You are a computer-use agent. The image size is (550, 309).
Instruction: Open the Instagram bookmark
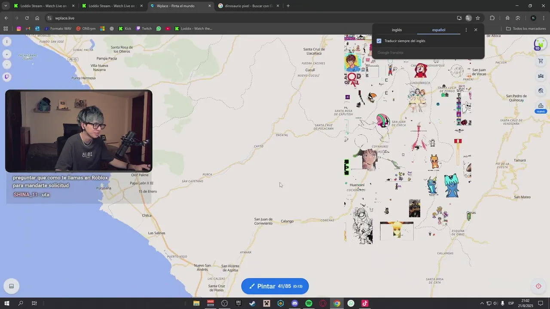click(19, 29)
